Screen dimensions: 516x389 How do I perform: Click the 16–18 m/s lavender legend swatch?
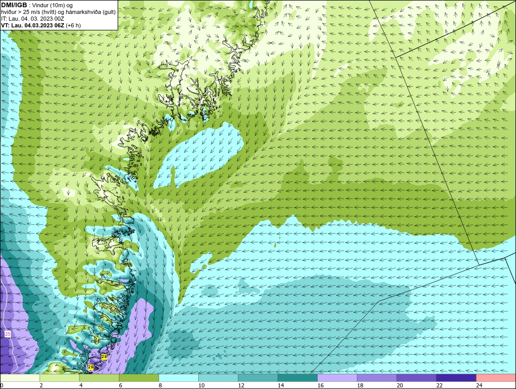pyautogui.click(x=337, y=378)
